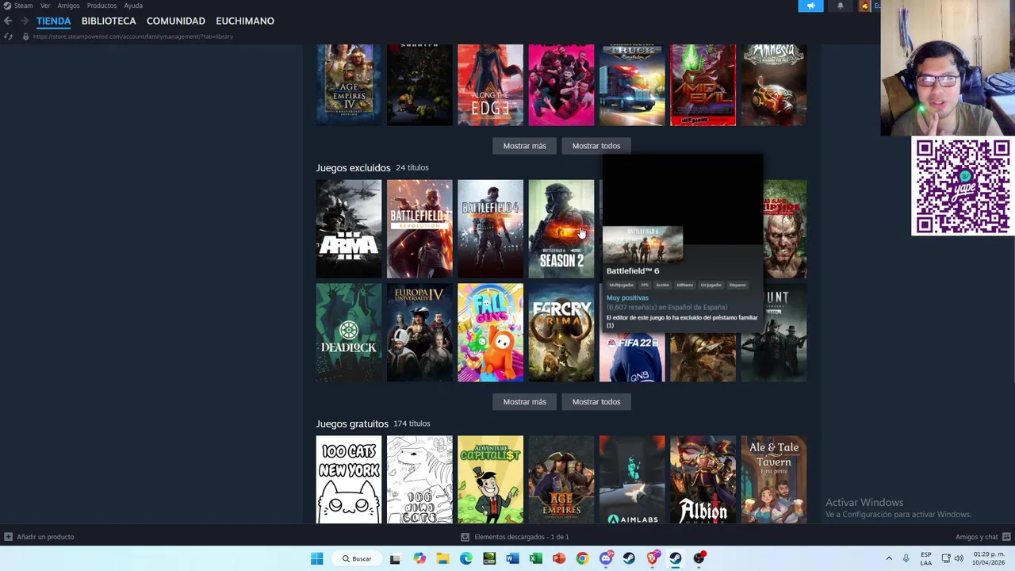Open OBS Studio from the taskbar

[x=699, y=558]
